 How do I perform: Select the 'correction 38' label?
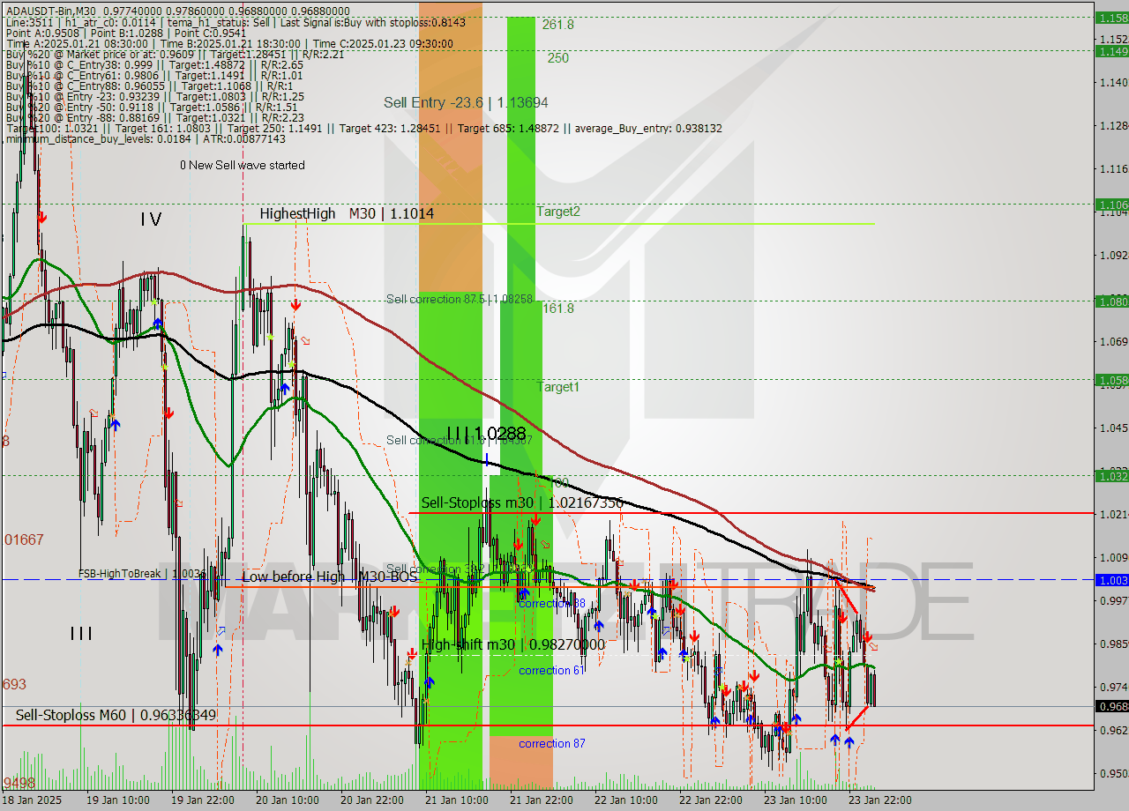coord(552,603)
